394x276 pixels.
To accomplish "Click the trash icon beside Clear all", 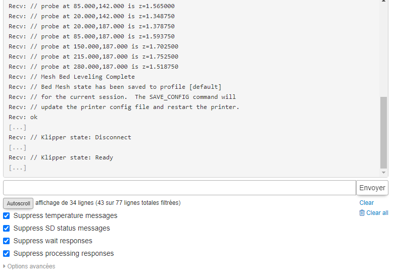I will pos(362,213).
